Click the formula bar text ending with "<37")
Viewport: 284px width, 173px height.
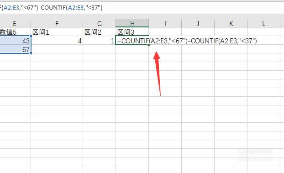[x=52, y=8]
